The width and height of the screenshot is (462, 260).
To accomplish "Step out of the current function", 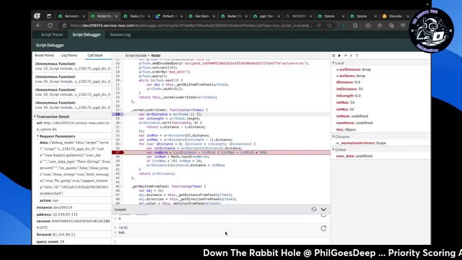I will (357, 56).
